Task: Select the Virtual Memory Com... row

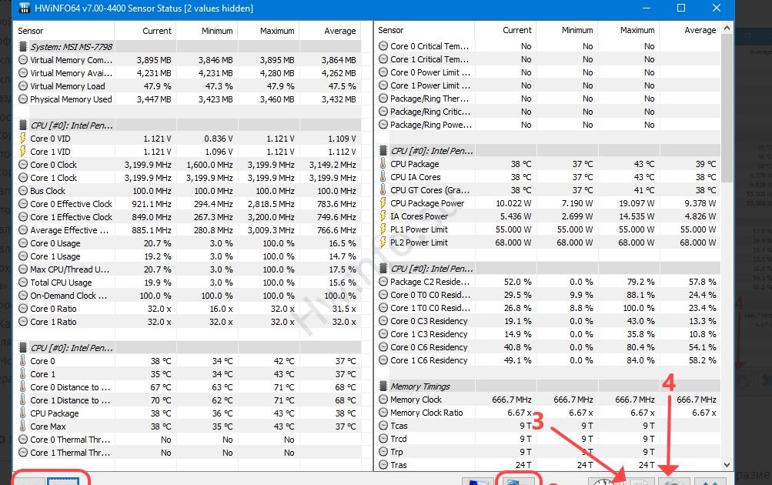Action: [189, 60]
